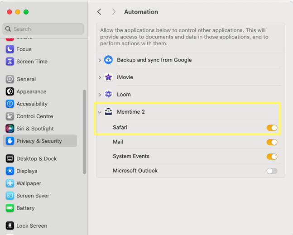293x235 pixels.
Task: Click the sidebar Search field
Action: point(43,29)
